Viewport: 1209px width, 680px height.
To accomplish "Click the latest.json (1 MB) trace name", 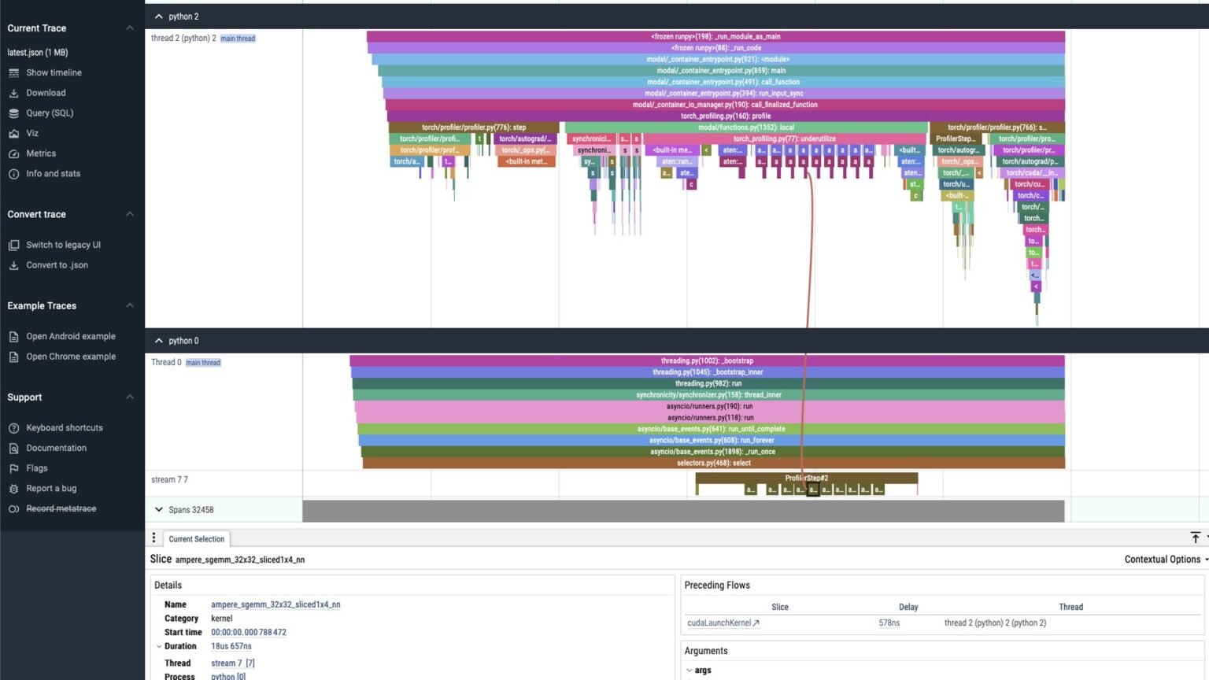I will click(38, 53).
